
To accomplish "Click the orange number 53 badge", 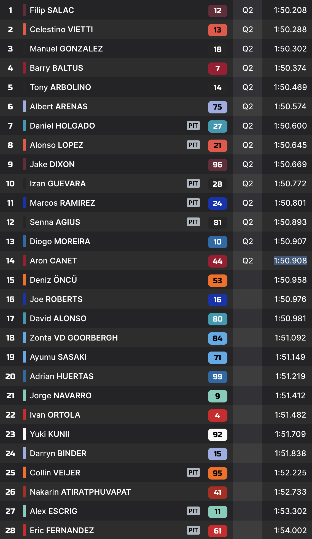I will pos(217,281).
